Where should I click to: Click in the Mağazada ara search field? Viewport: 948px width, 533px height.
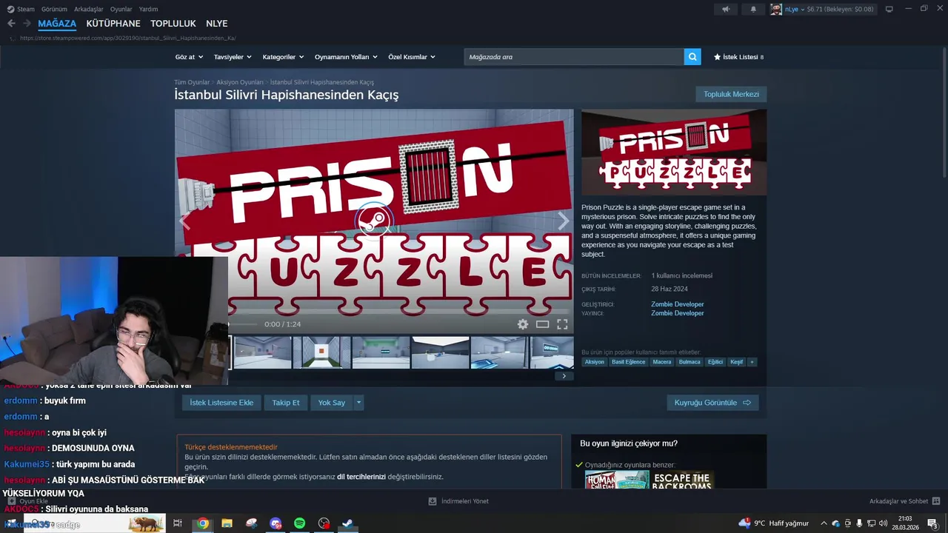coord(574,57)
